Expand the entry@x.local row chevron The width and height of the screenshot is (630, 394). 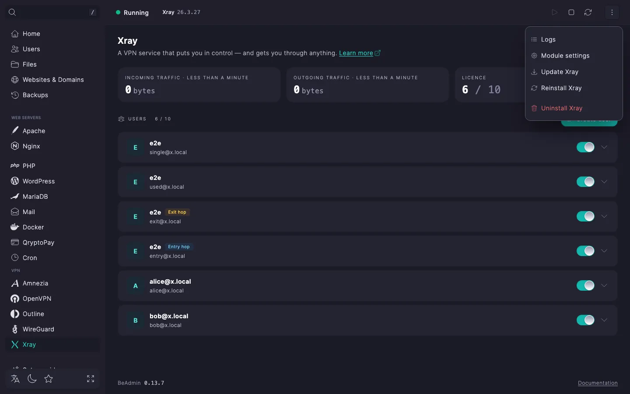[604, 251]
